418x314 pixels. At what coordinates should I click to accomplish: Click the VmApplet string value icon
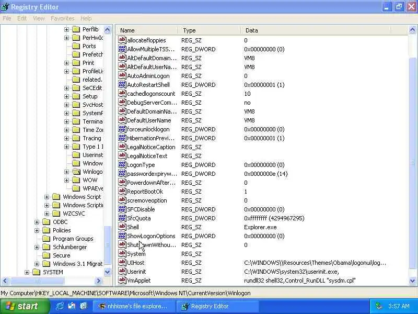[122, 281]
